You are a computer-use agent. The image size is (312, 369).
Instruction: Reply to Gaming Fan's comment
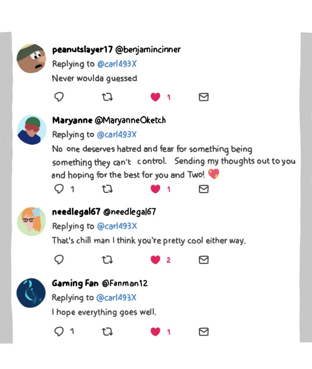[x=59, y=331]
